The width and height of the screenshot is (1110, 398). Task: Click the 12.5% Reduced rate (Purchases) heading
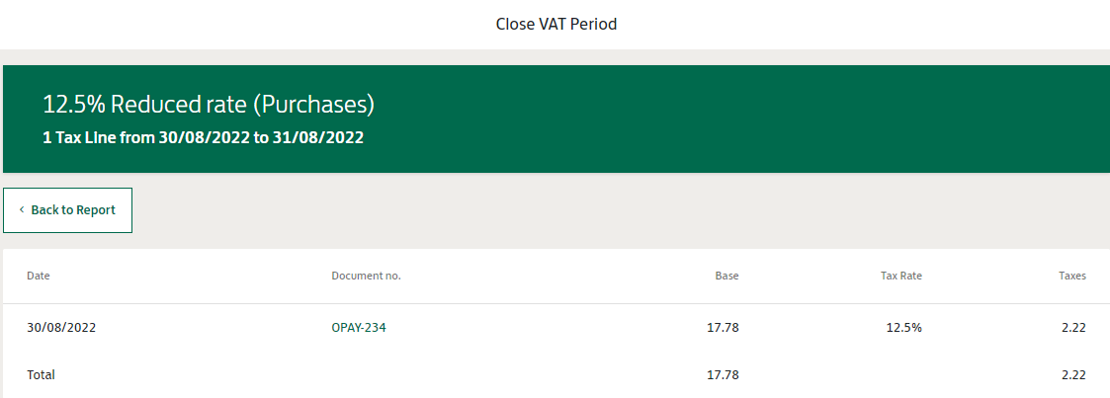click(x=209, y=105)
